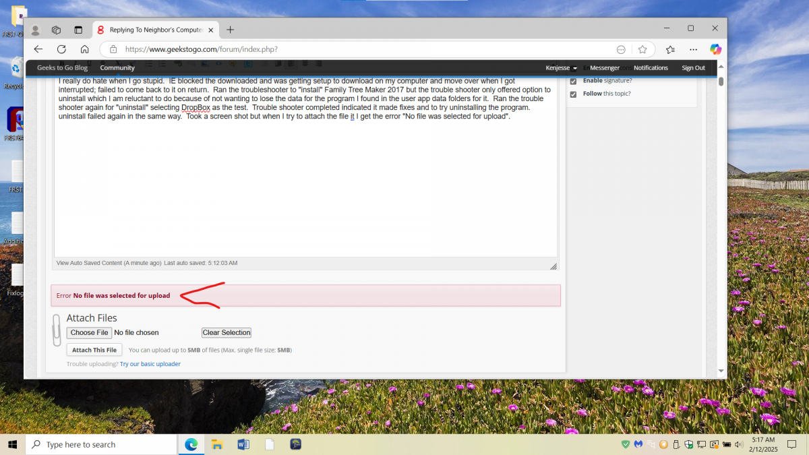Screen dimensions: 809x455
Task: Click the Attach This File button
Action: 94,350
